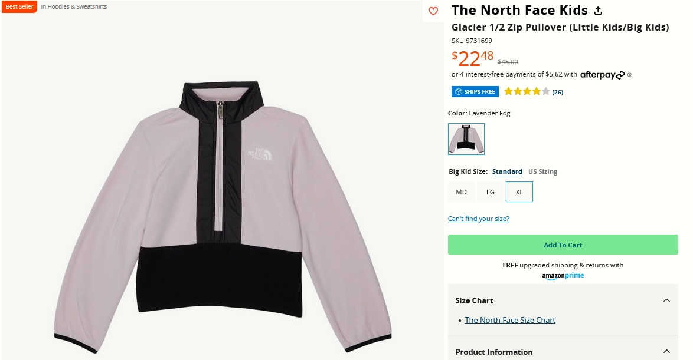Image resolution: width=693 pixels, height=360 pixels.
Task: Switch to US Sizing tab
Action: click(x=542, y=172)
